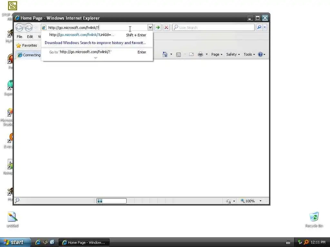Click the second Quick Launch icon

pyautogui.click(x=45, y=242)
